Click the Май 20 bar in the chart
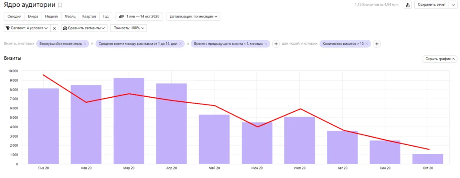Viewport: 460px width, 178px height. pyautogui.click(x=214, y=139)
